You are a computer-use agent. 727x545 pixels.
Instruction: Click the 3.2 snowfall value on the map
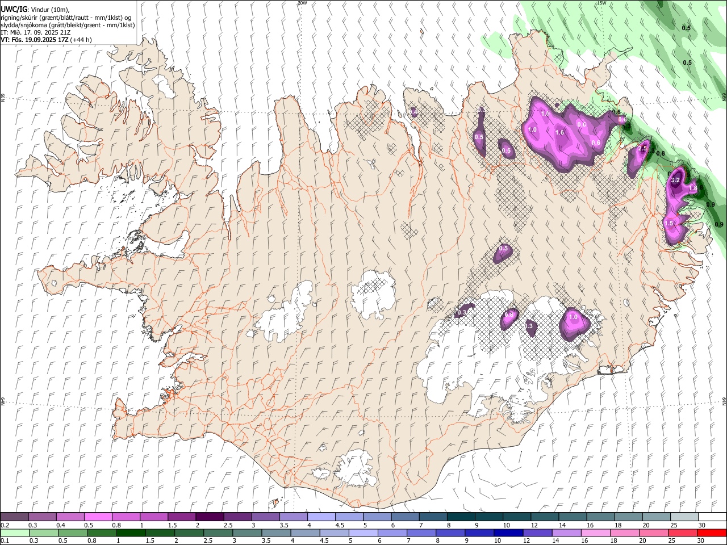point(675,180)
